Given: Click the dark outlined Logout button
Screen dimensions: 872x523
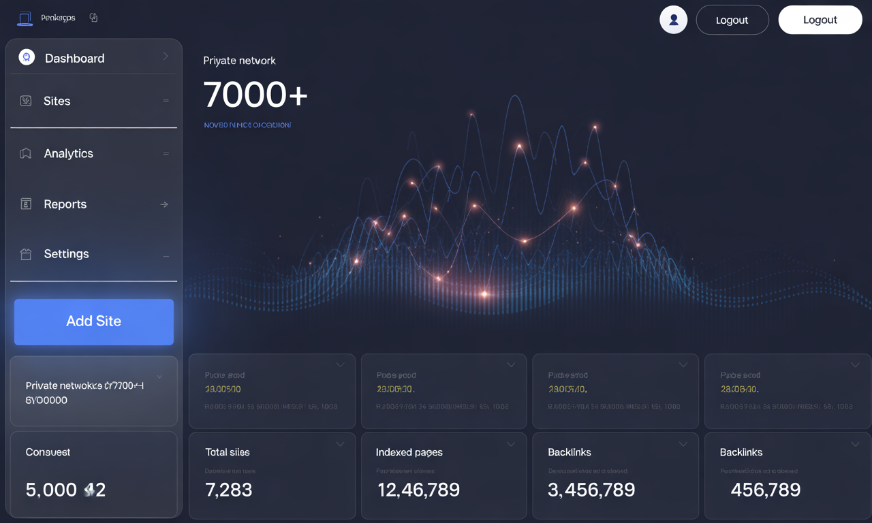Looking at the screenshot, I should point(732,20).
